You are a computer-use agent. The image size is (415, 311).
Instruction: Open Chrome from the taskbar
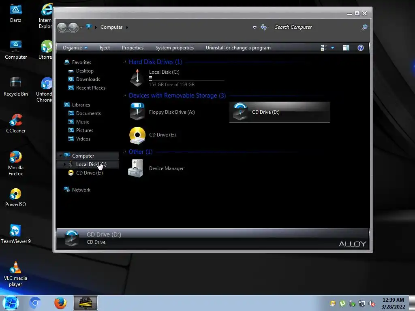[35, 303]
